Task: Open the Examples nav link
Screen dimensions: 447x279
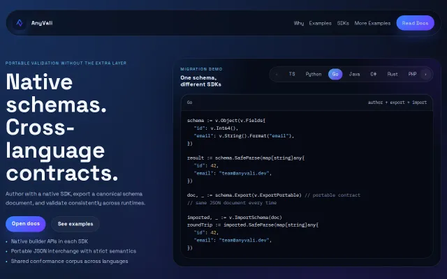Action: [320, 23]
